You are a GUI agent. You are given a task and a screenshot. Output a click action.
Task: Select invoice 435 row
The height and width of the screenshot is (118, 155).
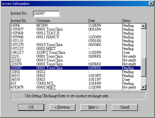75,83
